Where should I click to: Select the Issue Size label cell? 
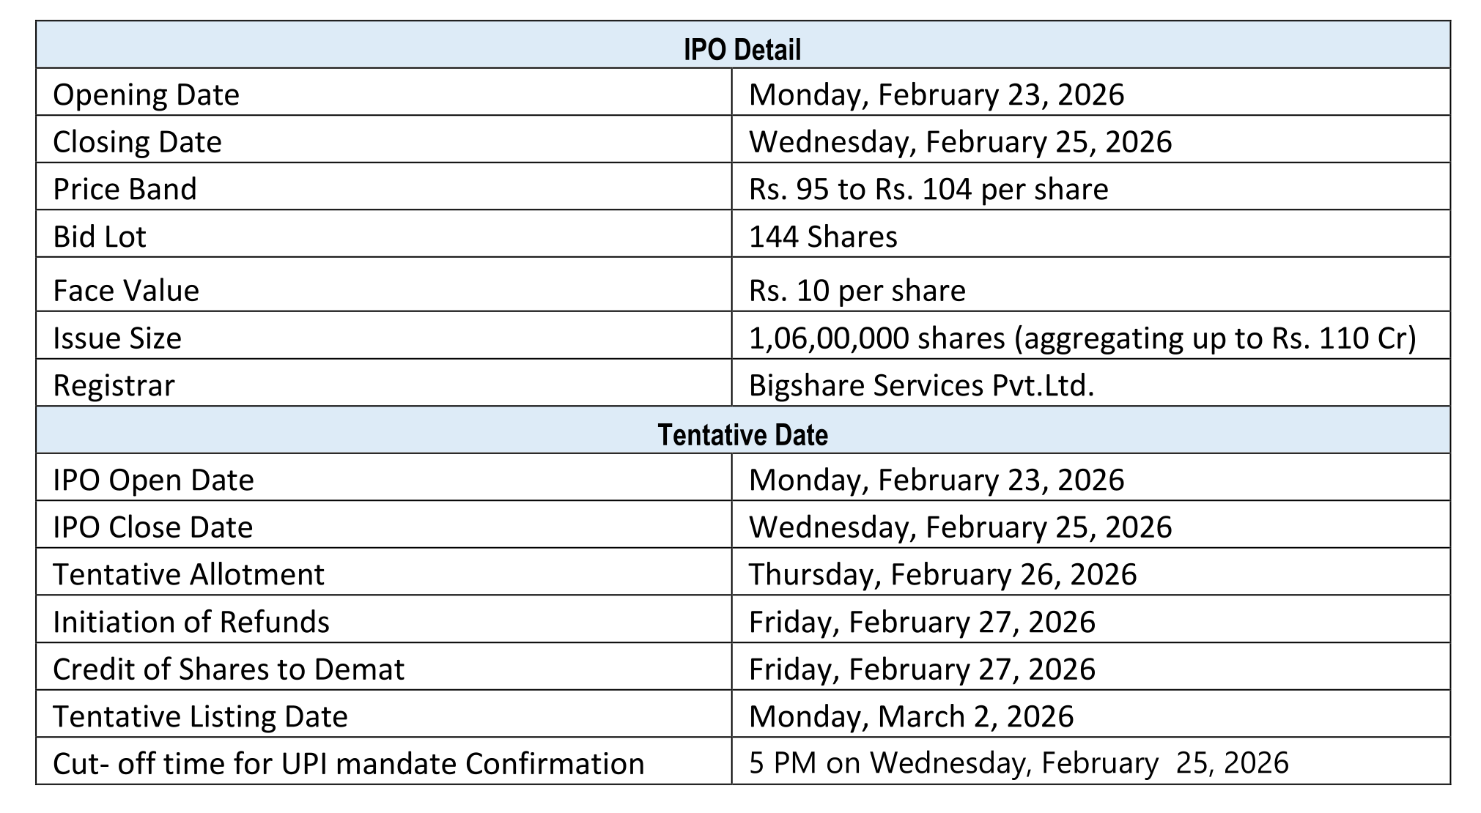pos(117,338)
